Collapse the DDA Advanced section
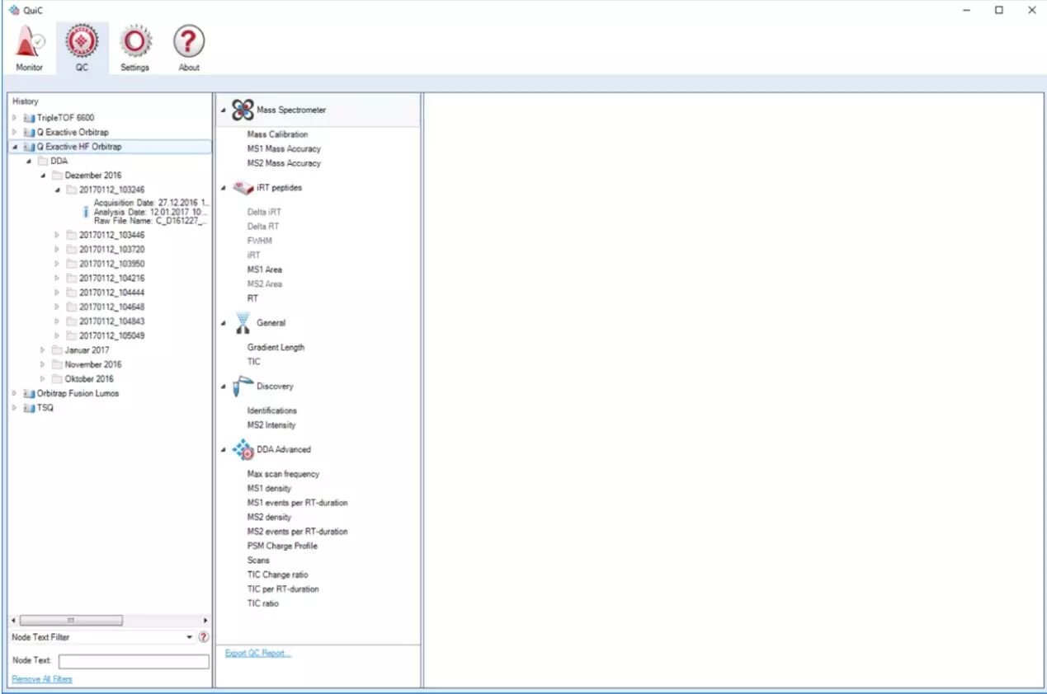The width and height of the screenshot is (1047, 694). coord(224,450)
